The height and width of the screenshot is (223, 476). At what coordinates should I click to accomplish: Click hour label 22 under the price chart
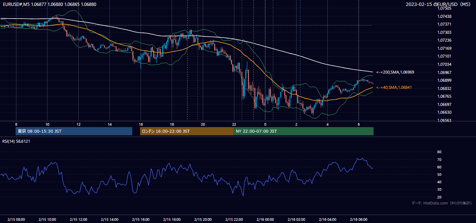(x=234, y=124)
